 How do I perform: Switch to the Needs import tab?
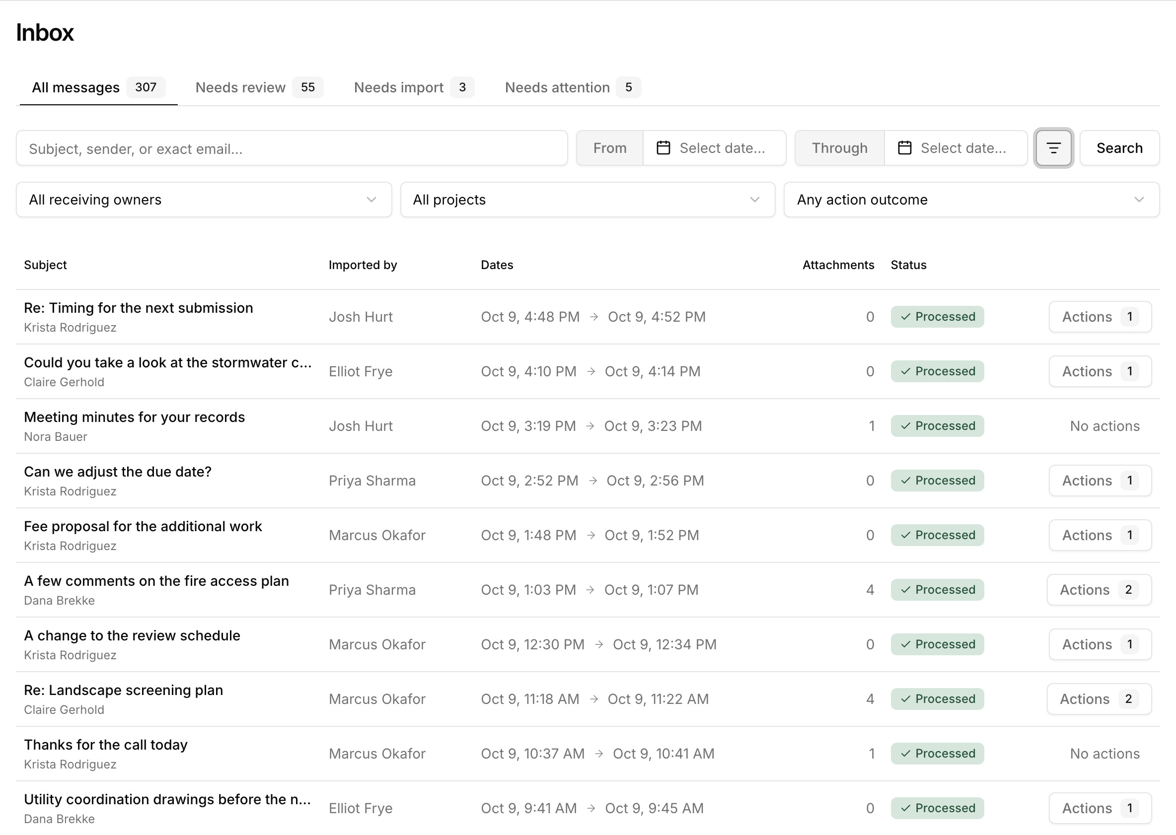coord(414,87)
